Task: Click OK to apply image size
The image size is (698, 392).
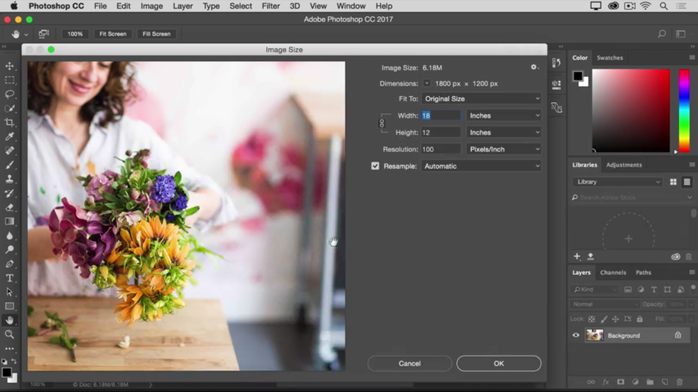Action: point(498,364)
